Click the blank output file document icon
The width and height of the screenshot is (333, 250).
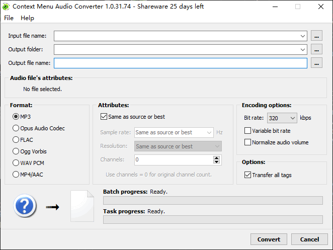[82, 206]
